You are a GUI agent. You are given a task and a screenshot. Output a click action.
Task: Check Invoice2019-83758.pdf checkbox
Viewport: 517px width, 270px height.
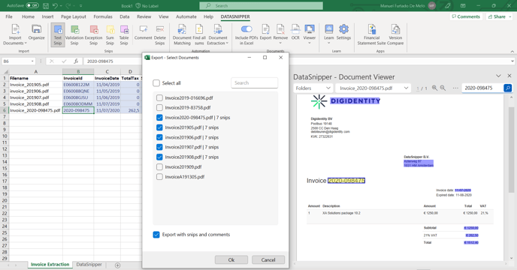tap(159, 108)
